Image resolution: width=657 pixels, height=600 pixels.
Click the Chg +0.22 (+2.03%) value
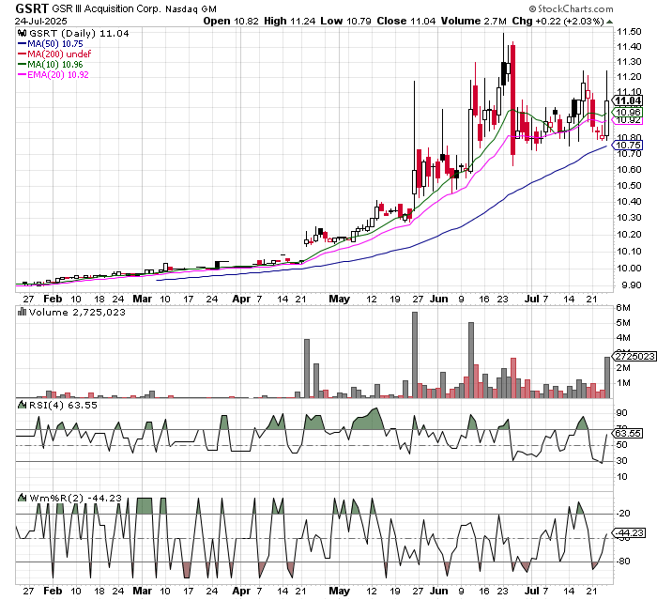click(x=558, y=21)
